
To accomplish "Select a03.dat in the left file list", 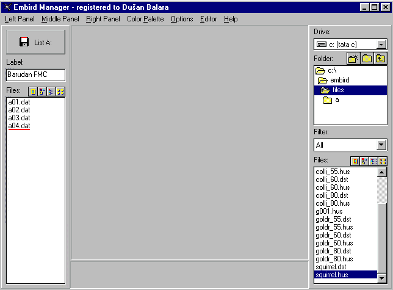I will pos(19,118).
